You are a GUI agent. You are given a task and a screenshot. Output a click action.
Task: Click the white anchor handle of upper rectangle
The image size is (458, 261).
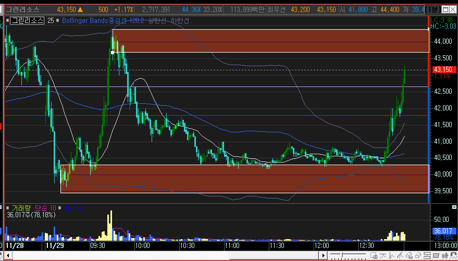click(113, 53)
